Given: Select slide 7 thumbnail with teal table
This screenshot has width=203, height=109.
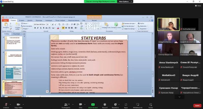Looking at the screenshot, I should click(x=14, y=72).
